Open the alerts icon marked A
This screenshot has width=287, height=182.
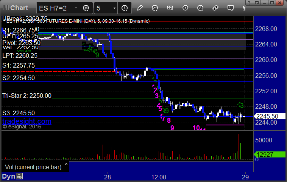(200, 8)
